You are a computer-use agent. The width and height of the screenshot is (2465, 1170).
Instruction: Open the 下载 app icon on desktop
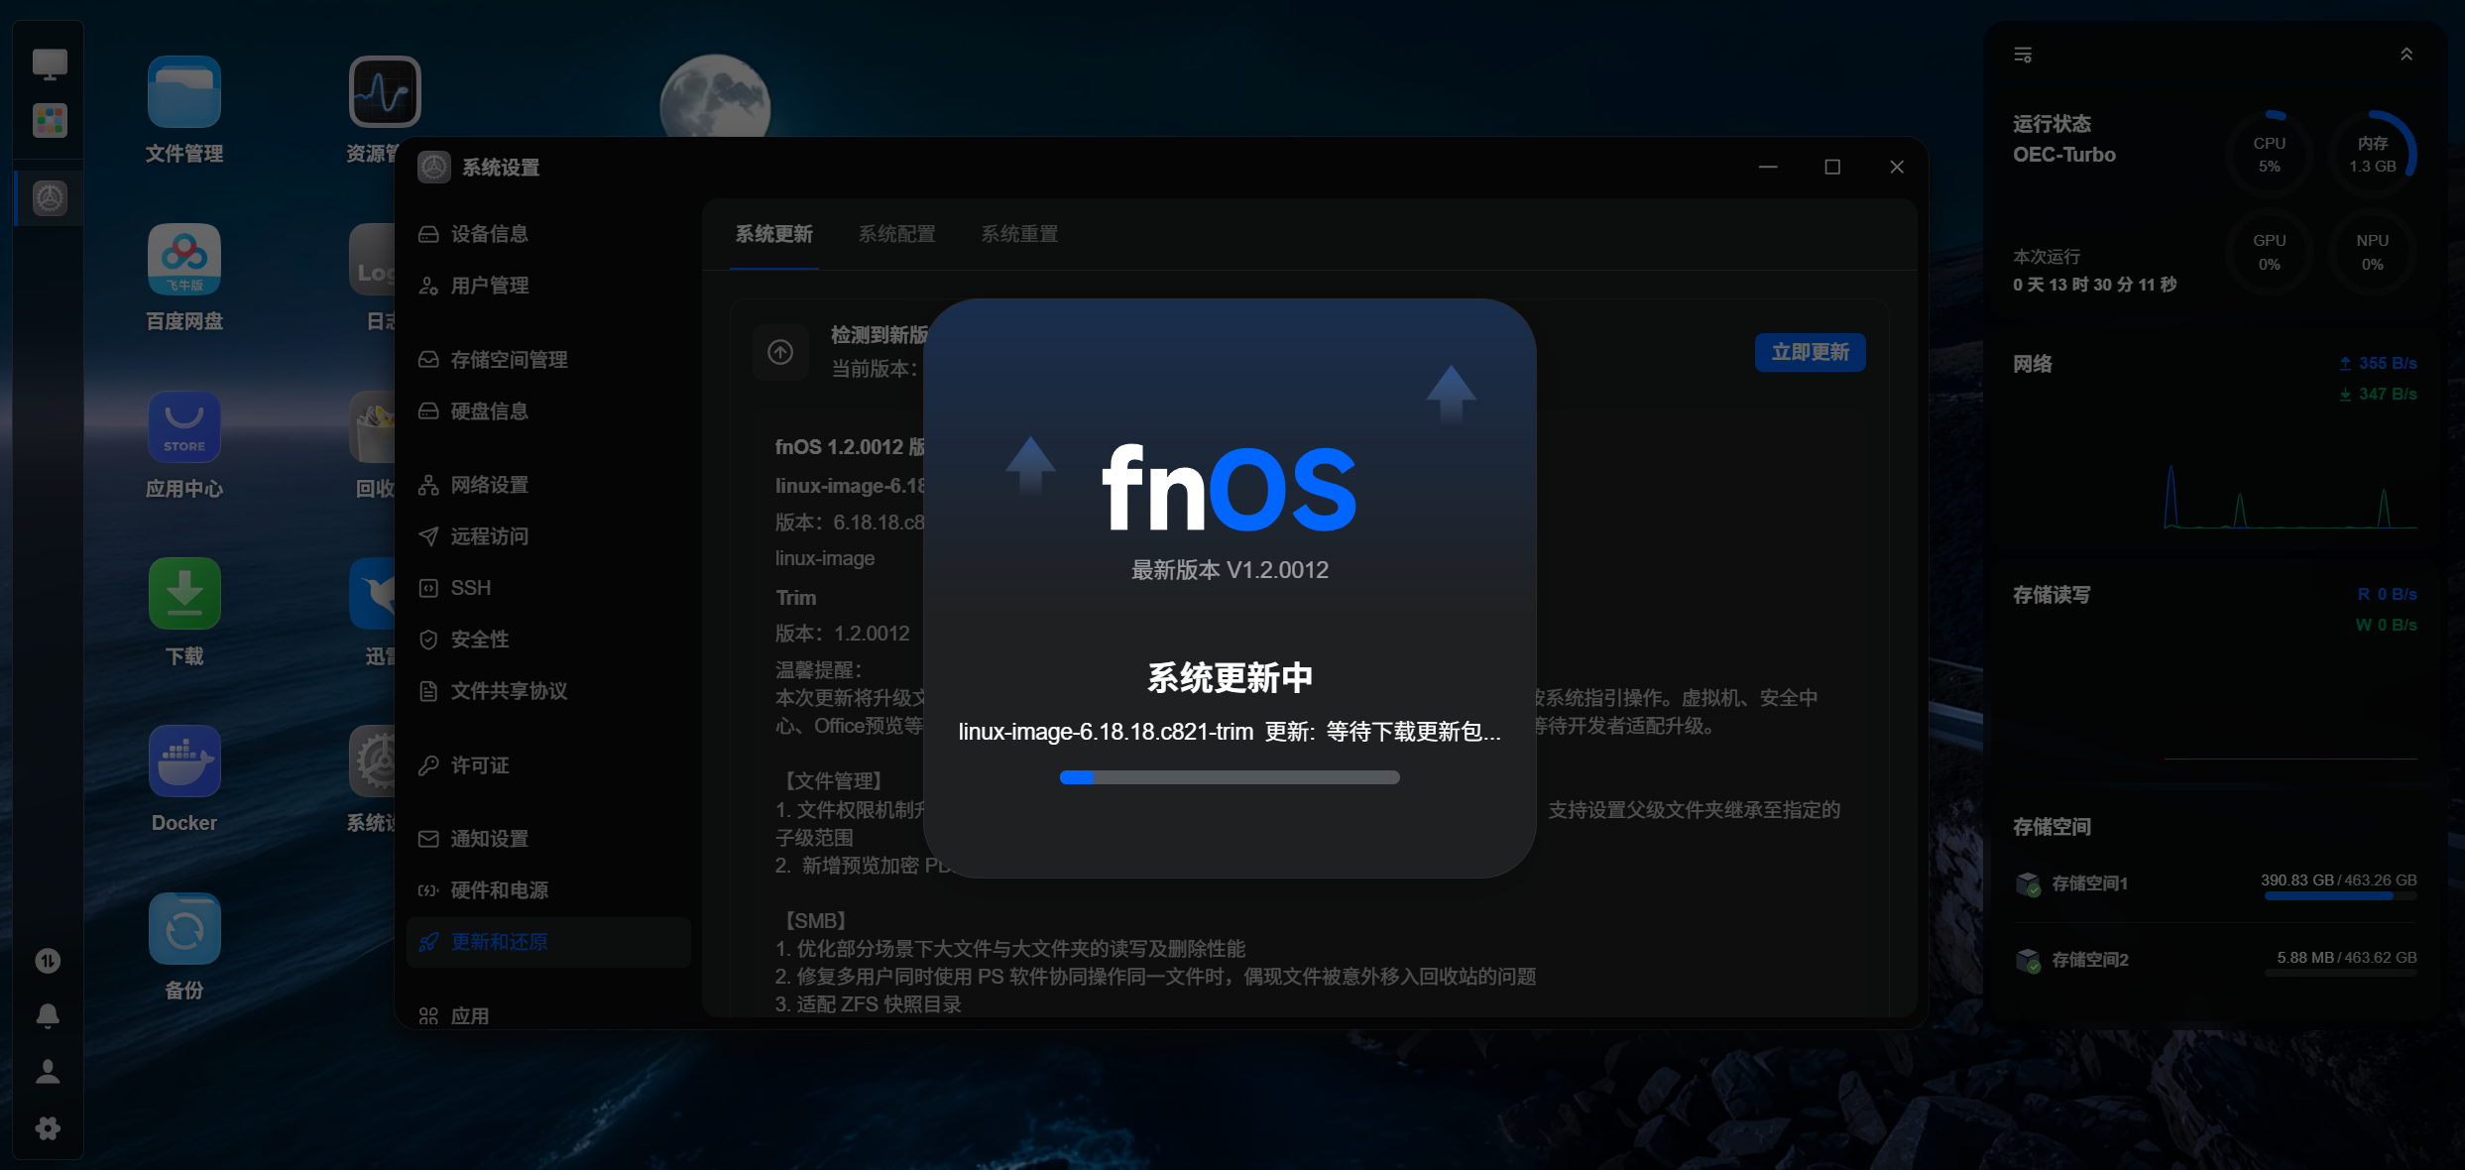[x=184, y=594]
